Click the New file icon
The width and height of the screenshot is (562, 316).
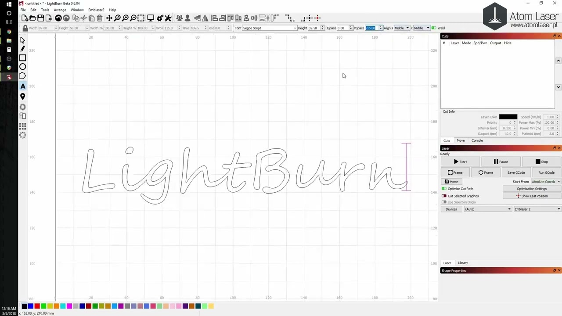coord(25,18)
